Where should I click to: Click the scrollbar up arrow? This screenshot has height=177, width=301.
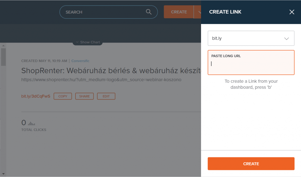click(x=3, y=45)
